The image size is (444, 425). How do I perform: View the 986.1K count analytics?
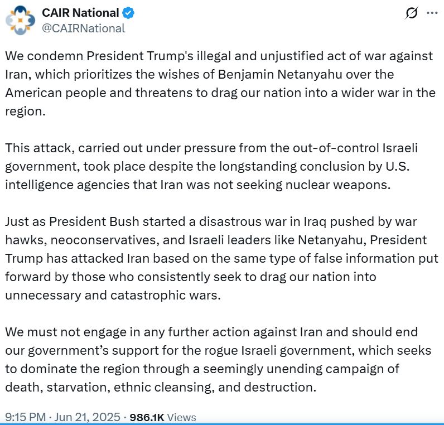click(147, 417)
